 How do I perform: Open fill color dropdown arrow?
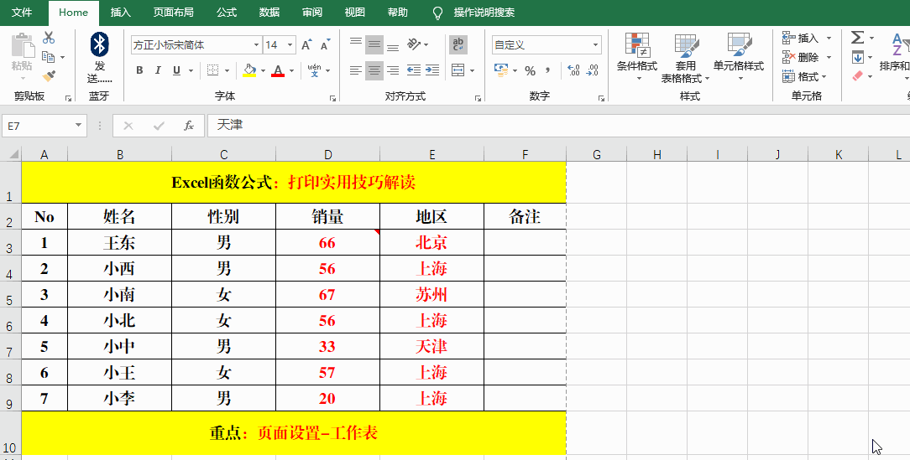(263, 70)
